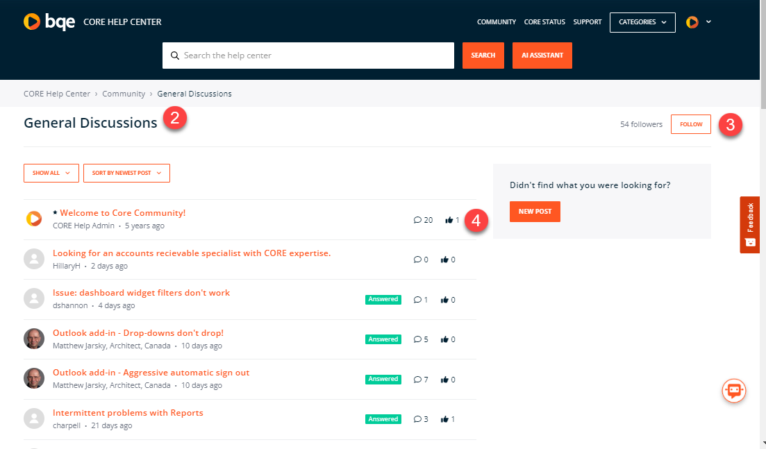This screenshot has height=449, width=766.
Task: Click the search magnifier icon
Action: [x=174, y=56]
